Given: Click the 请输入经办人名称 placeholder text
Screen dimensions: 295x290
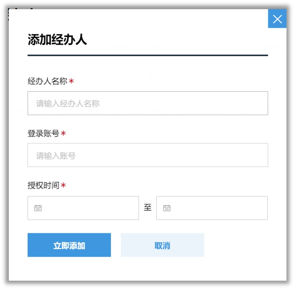Looking at the screenshot, I should pos(68,103).
